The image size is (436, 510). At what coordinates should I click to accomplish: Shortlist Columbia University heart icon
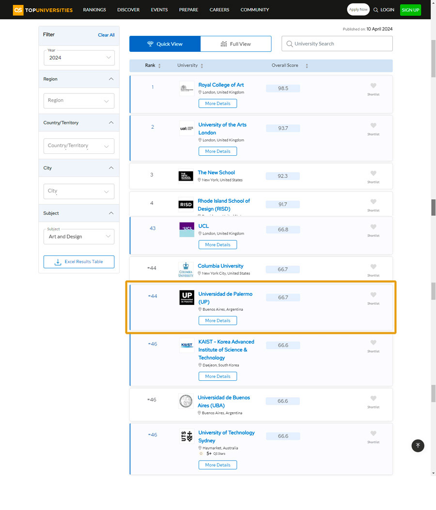(374, 267)
